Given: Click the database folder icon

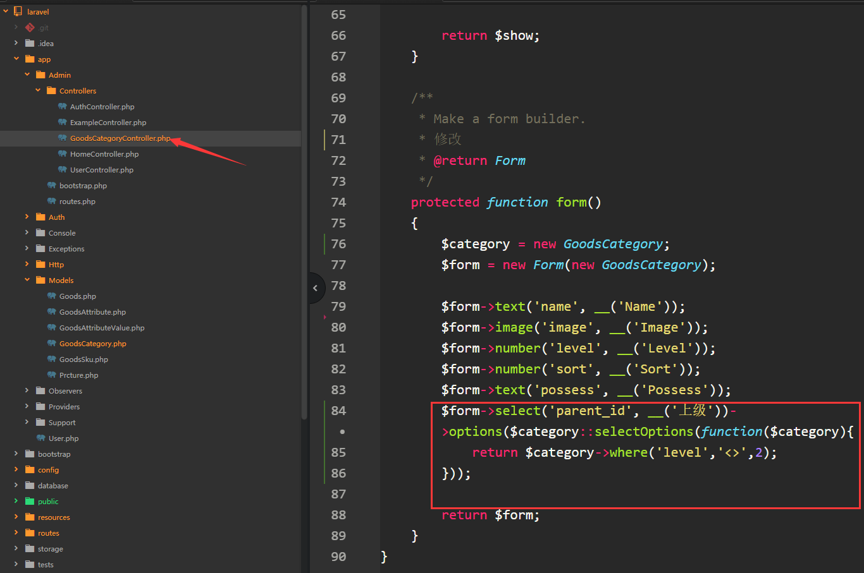Looking at the screenshot, I should [x=30, y=485].
